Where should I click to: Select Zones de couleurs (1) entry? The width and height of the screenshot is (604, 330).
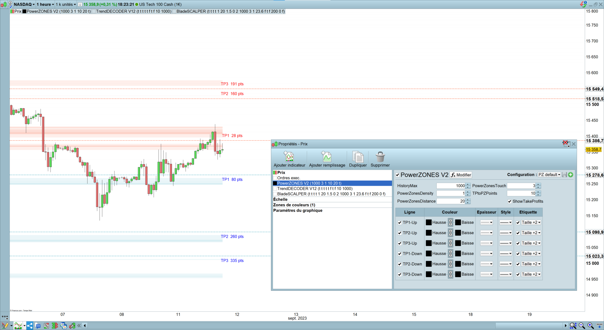pos(294,205)
